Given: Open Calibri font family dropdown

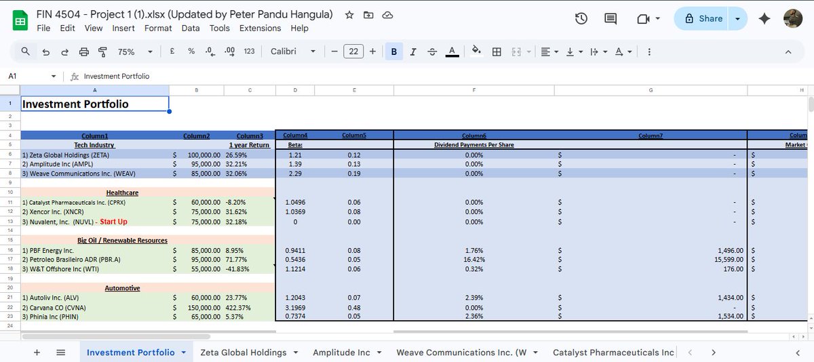Looking at the screenshot, I should tap(293, 52).
